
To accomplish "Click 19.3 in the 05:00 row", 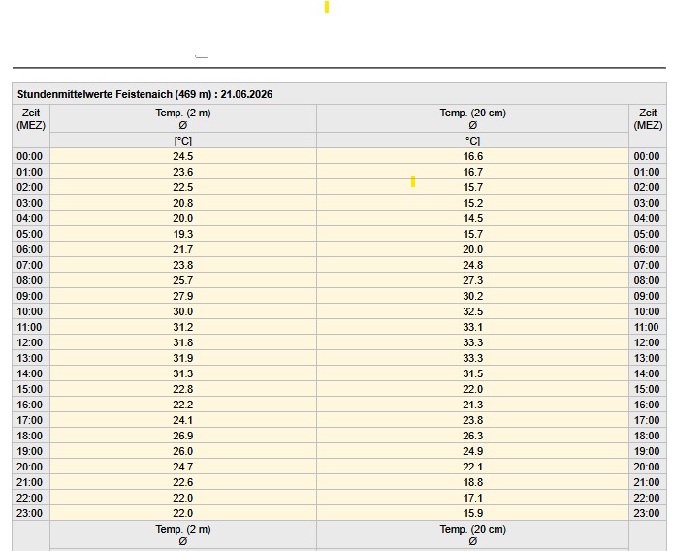I will (x=183, y=234).
